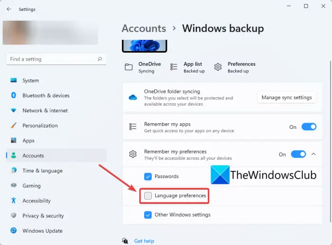Open Accessibility settings category
Image resolution: width=332 pixels, height=245 pixels.
click(x=56, y=200)
